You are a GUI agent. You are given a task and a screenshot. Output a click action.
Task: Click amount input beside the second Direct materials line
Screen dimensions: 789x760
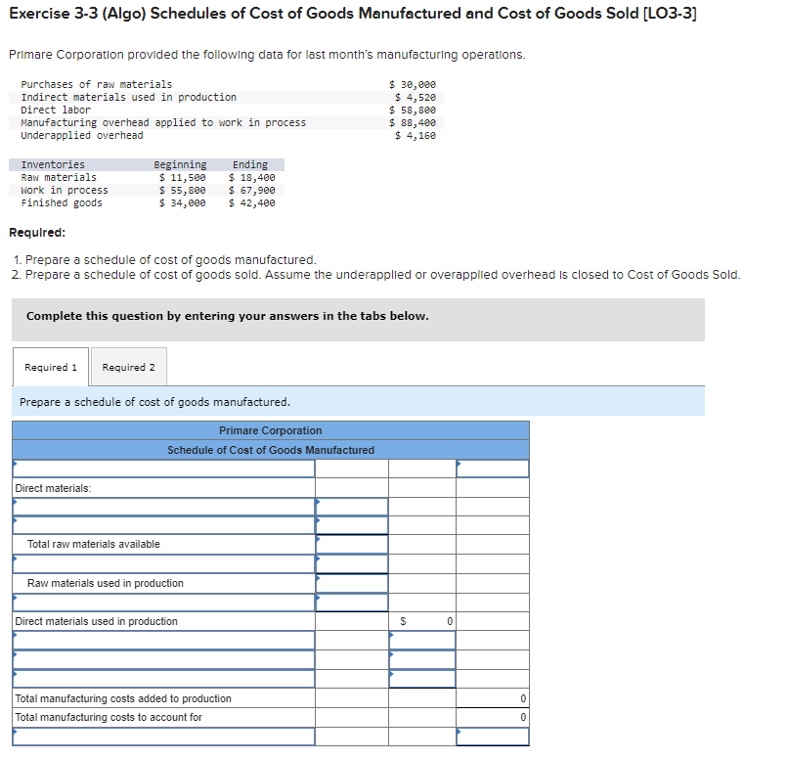pyautogui.click(x=352, y=524)
